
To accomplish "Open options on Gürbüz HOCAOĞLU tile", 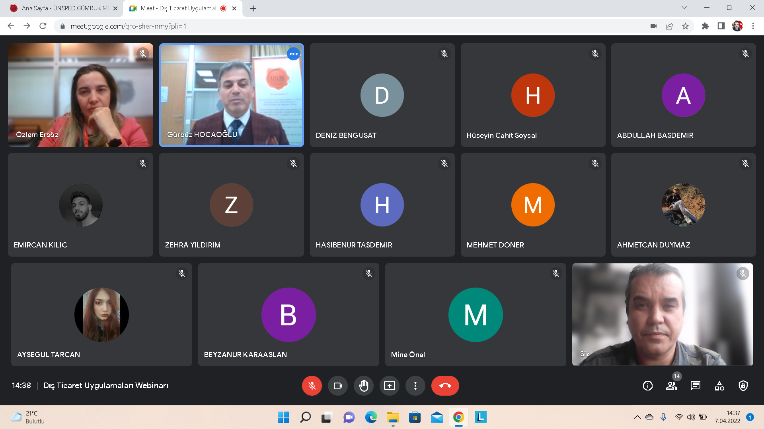I will point(293,54).
